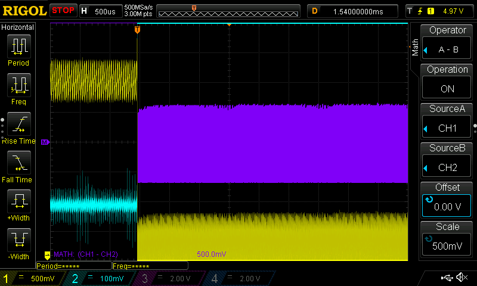Click the RIGOL logo
The width and height of the screenshot is (477, 286).
pos(24,11)
